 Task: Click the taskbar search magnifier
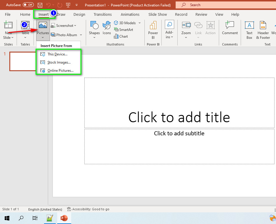pos(21,218)
